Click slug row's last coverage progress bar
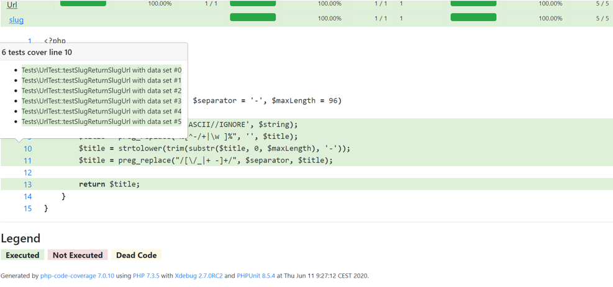 click(x=473, y=17)
